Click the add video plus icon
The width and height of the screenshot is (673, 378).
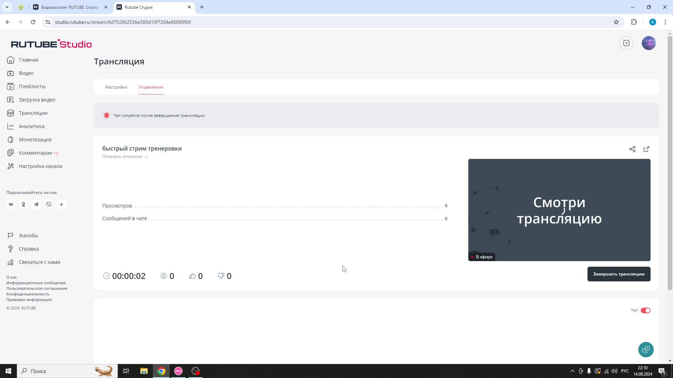pos(626,43)
